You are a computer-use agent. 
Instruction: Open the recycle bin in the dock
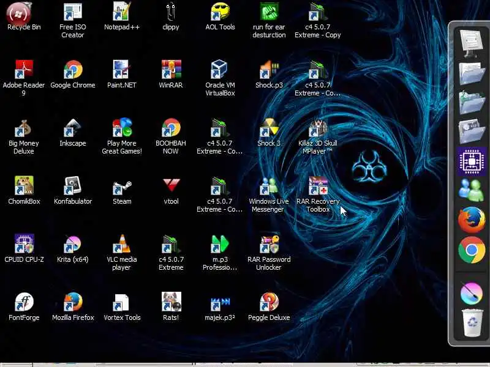click(x=472, y=323)
